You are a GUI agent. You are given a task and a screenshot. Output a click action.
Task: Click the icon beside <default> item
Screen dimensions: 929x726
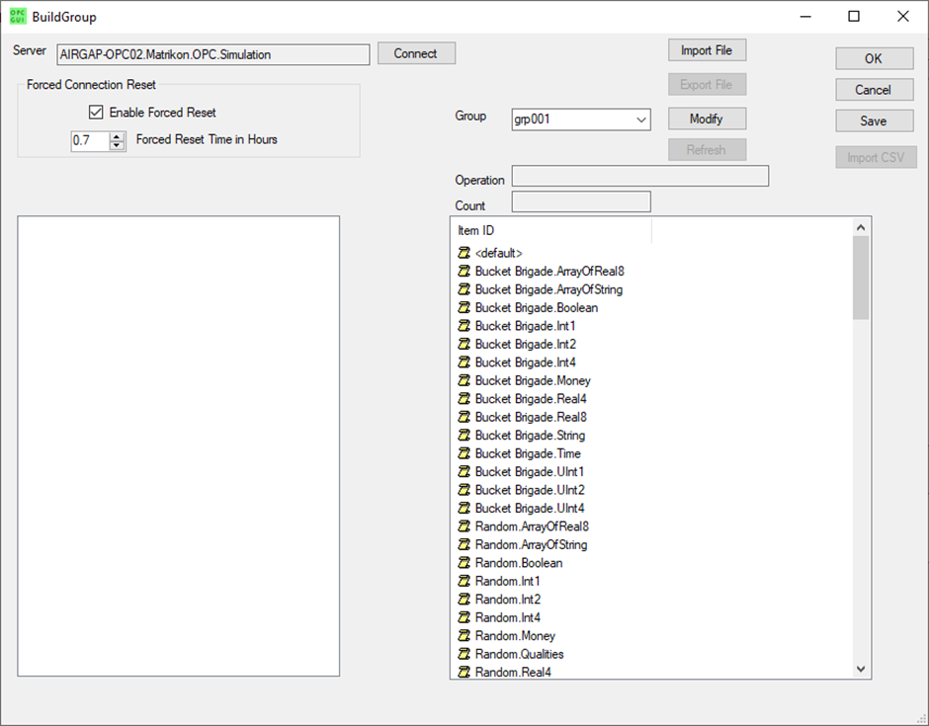point(464,253)
